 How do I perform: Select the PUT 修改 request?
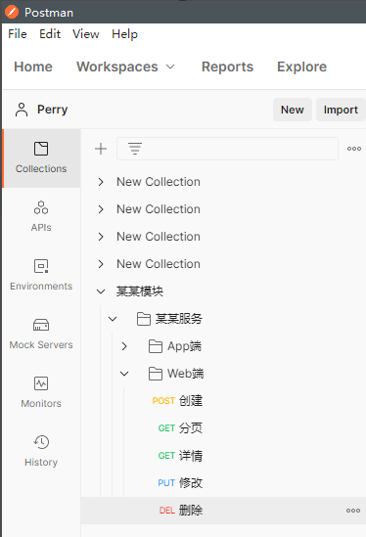point(223,483)
